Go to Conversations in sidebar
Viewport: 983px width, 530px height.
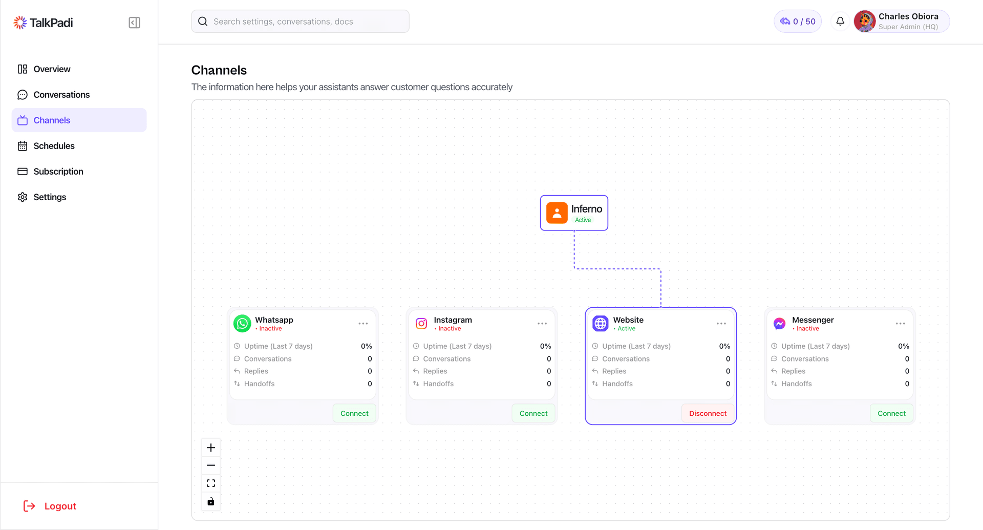pos(79,95)
